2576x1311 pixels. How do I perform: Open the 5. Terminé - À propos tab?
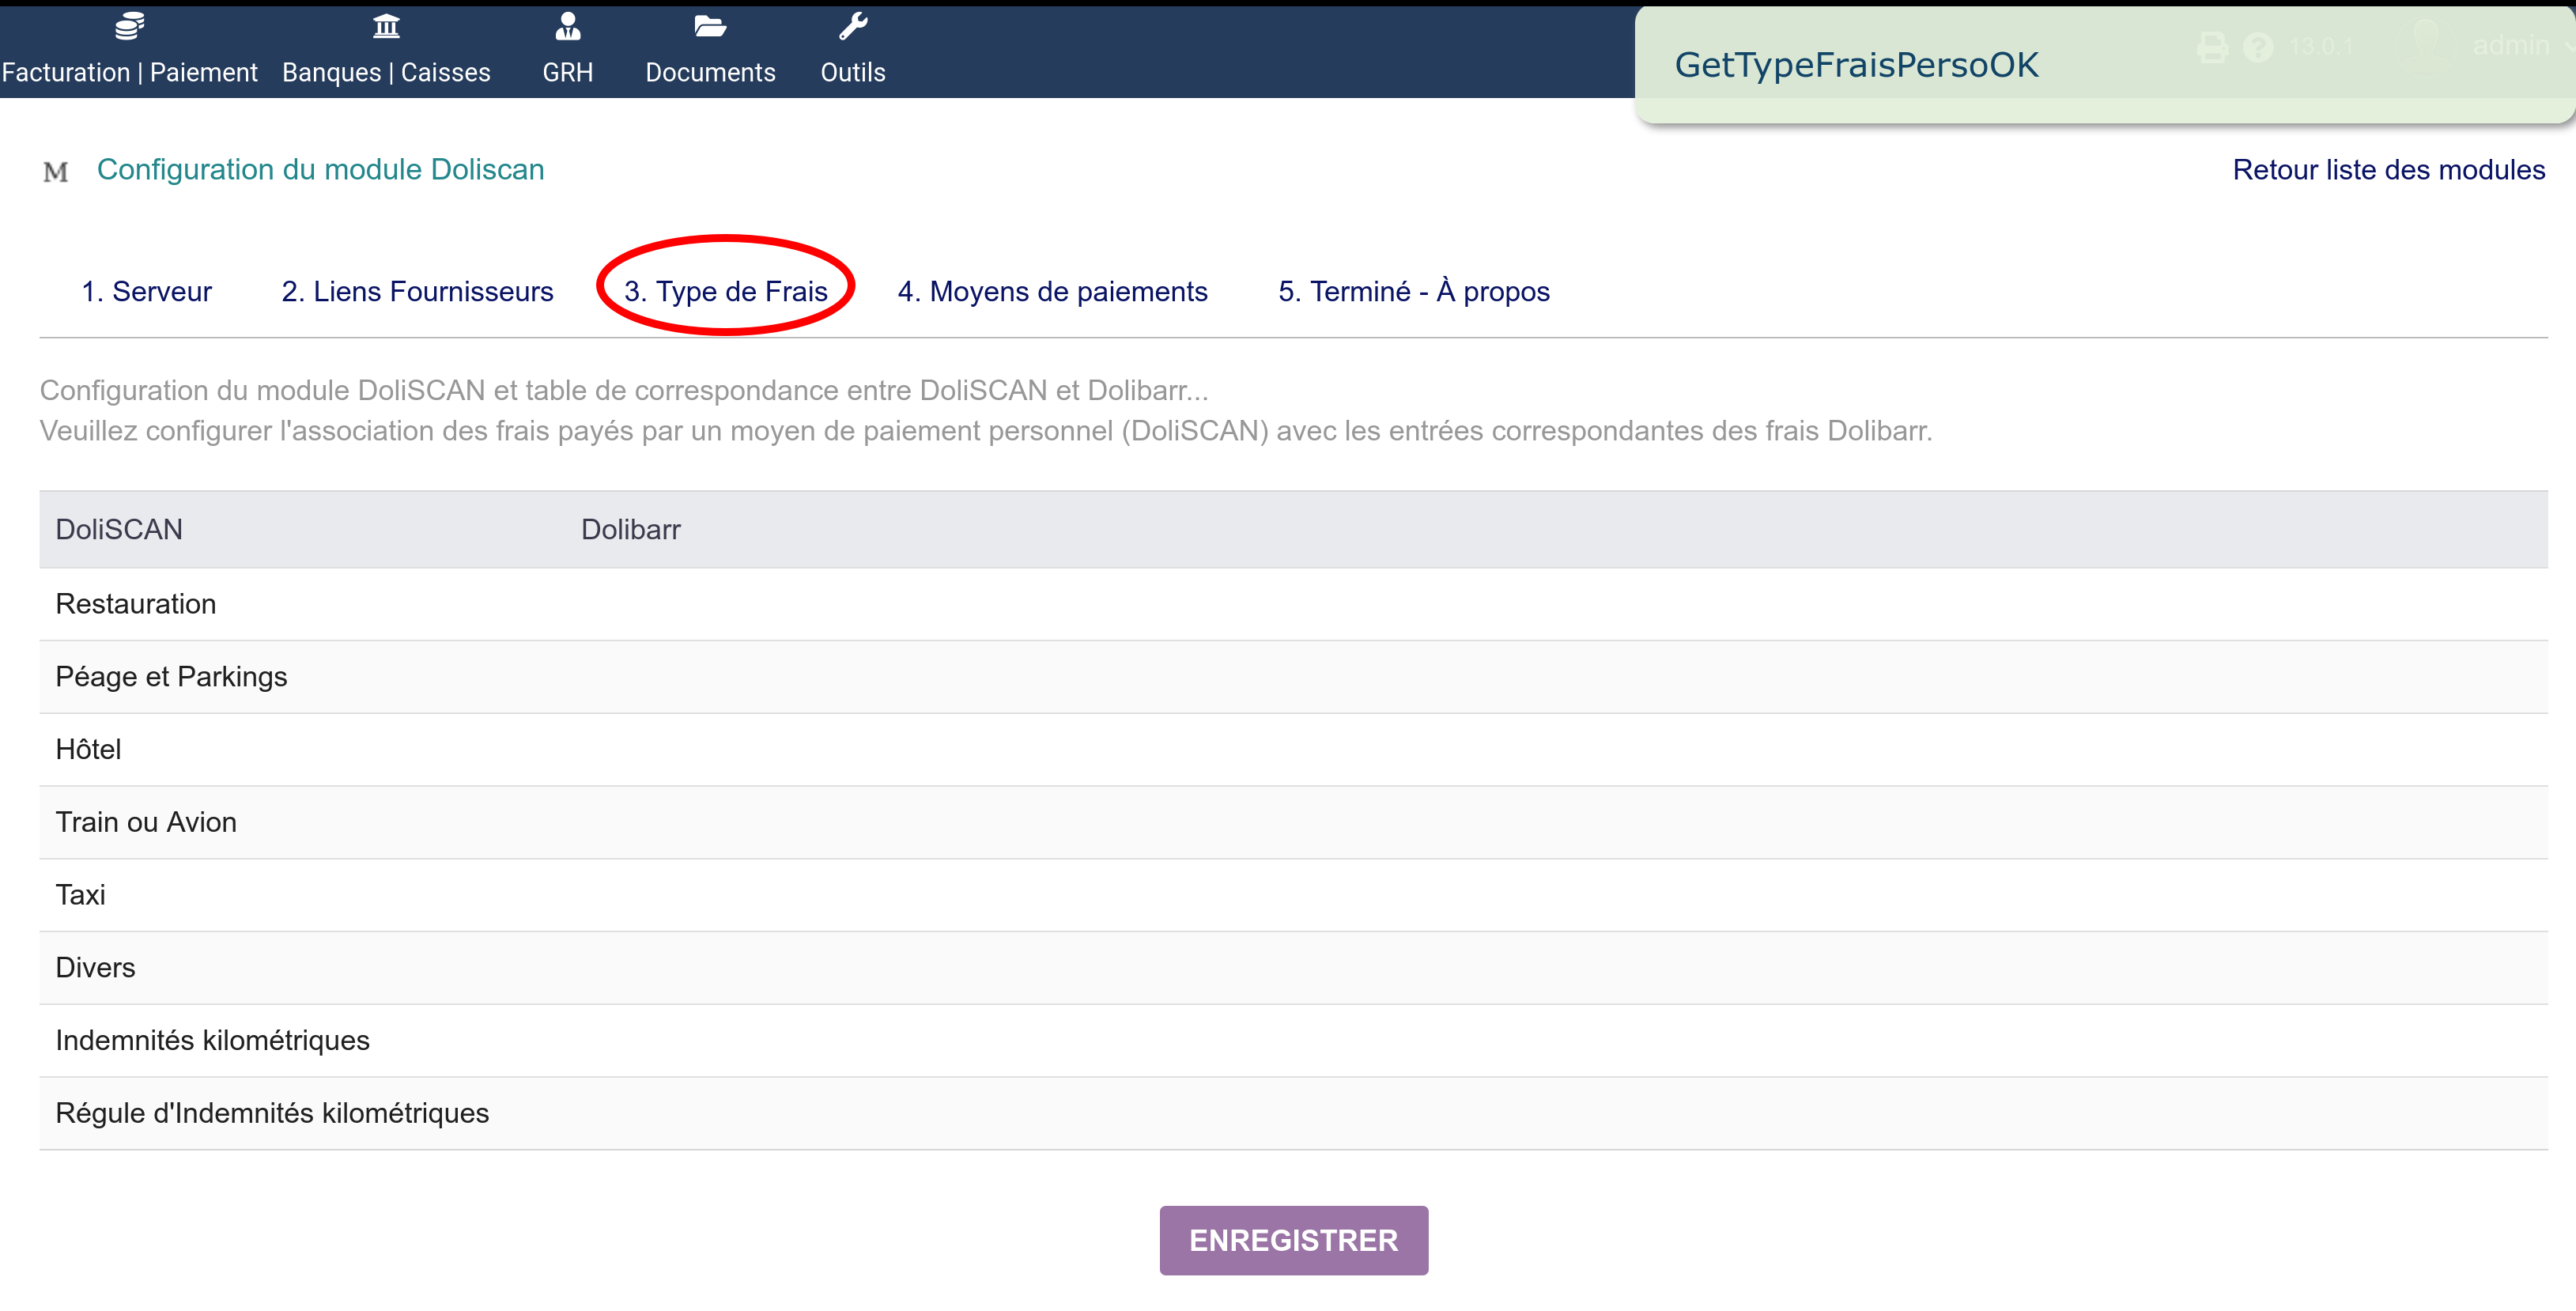pos(1414,291)
